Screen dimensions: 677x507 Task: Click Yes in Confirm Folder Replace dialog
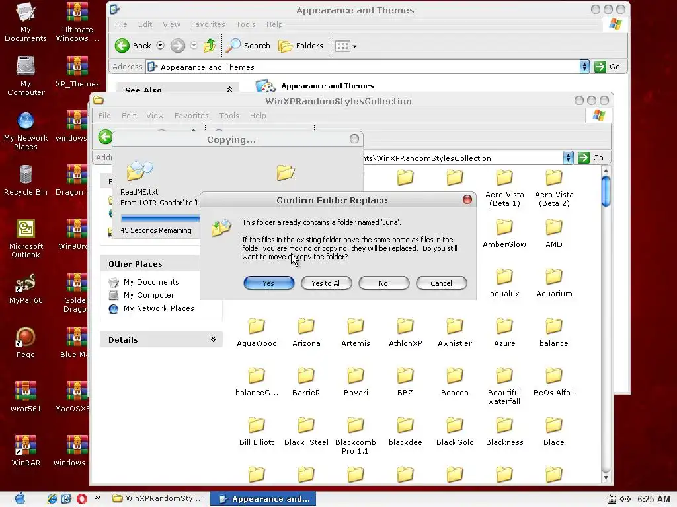pos(268,283)
